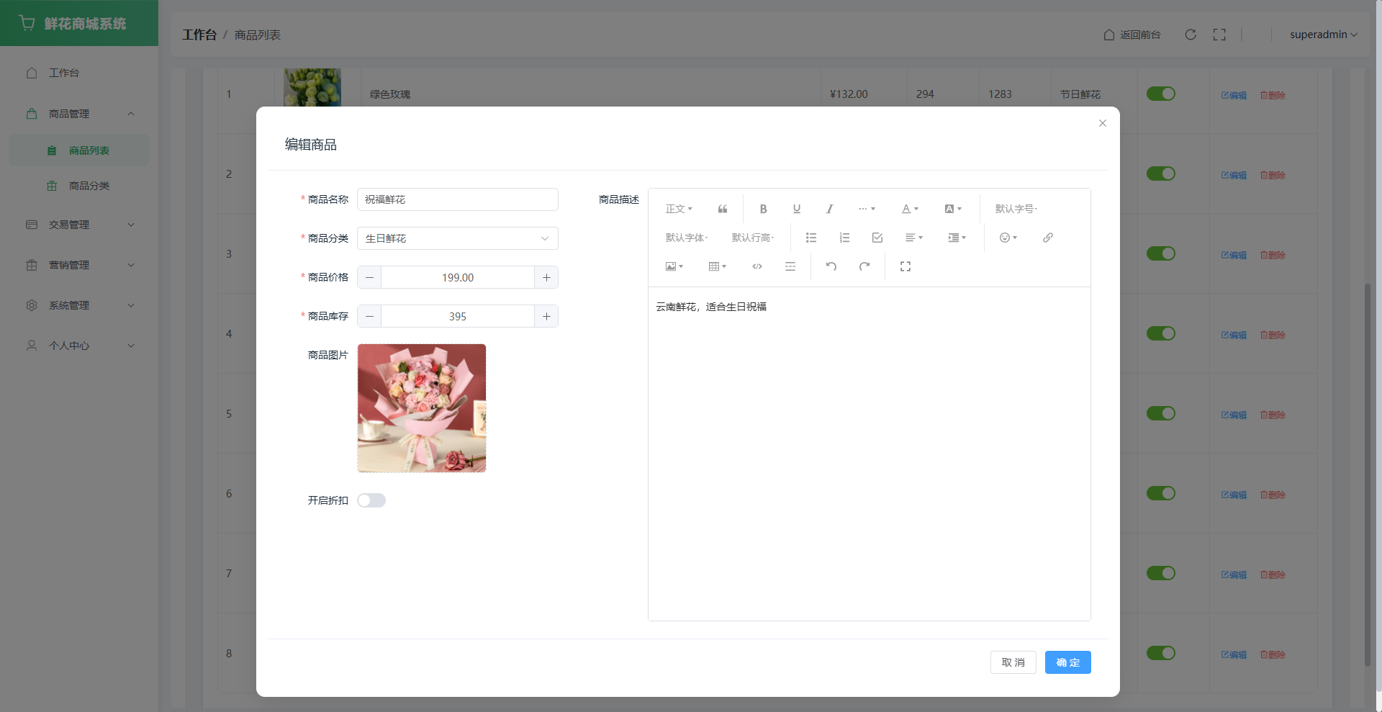Insert a blockquote in the description
The width and height of the screenshot is (1382, 712).
(722, 209)
